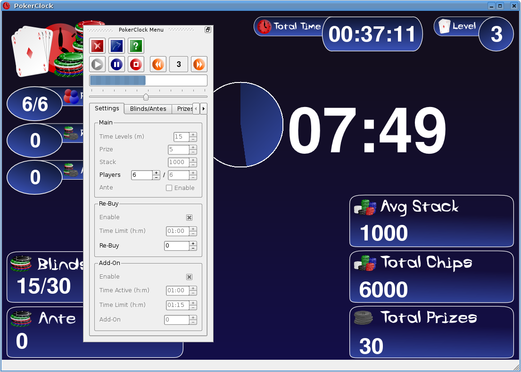
Task: Click Add-On Time Limit field
Action: click(177, 305)
